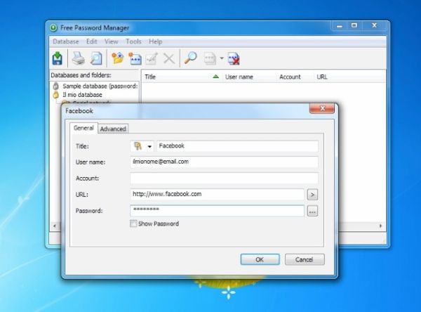The height and width of the screenshot is (312, 421).
Task: Click the left arrow of horizontal scrollbar
Action: pos(55,226)
